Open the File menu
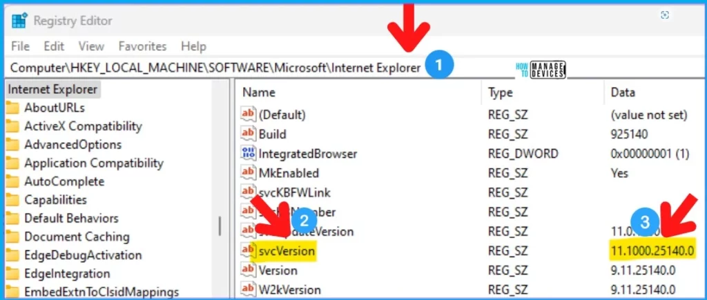Image resolution: width=707 pixels, height=300 pixels. point(20,46)
